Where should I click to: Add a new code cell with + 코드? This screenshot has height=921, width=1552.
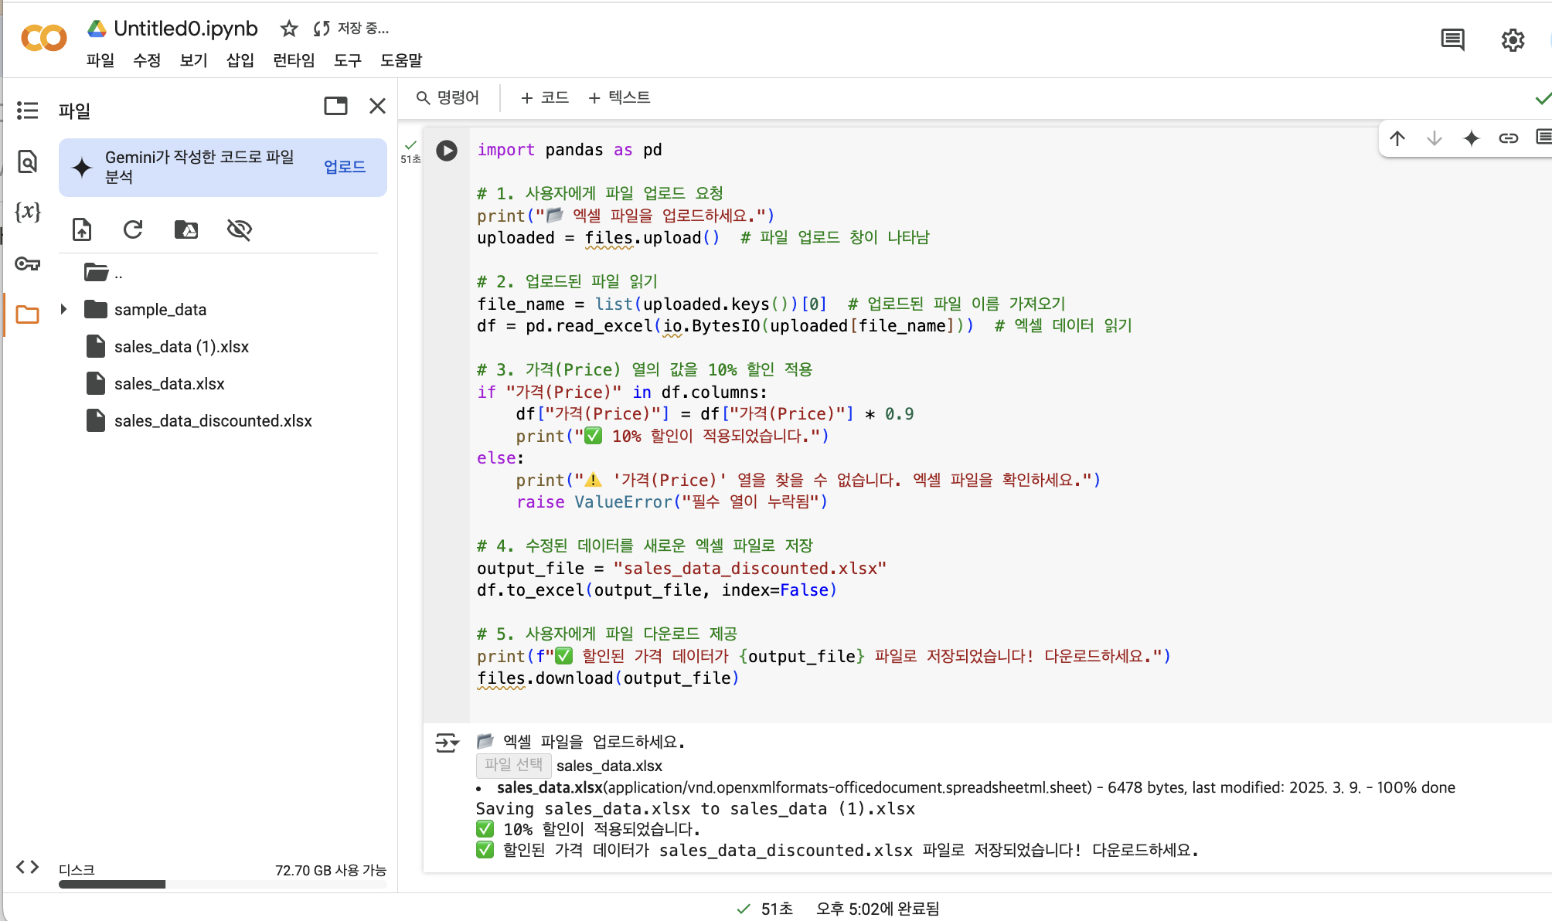pos(544,97)
